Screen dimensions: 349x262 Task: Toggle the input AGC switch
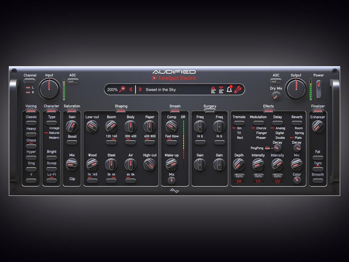73,81
